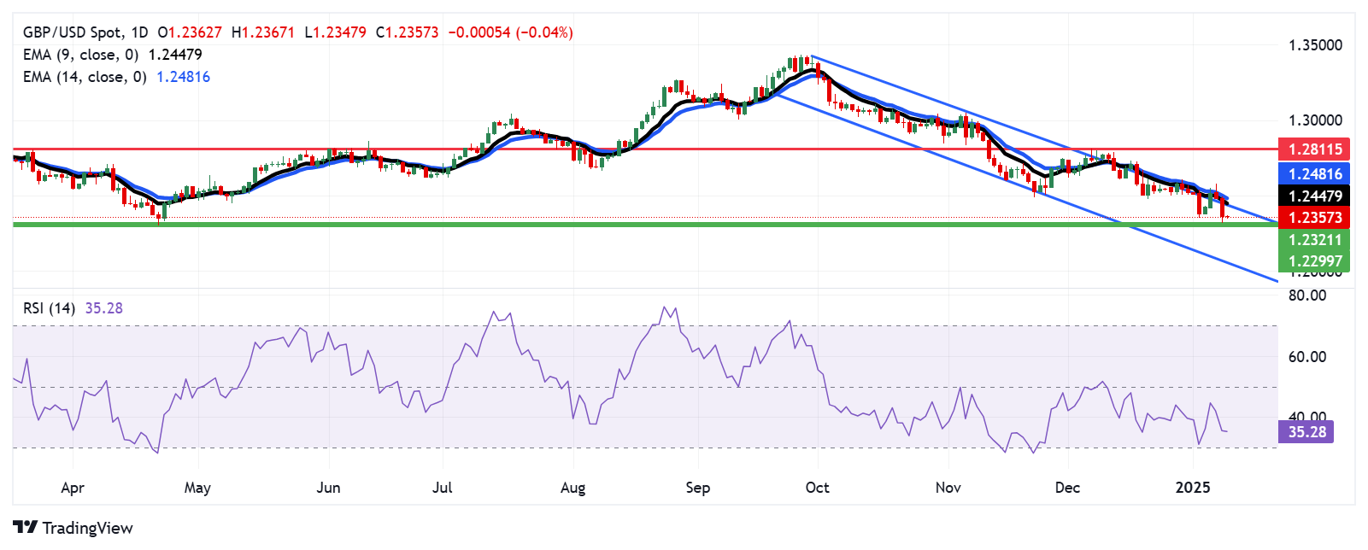The width and height of the screenshot is (1368, 550).
Task: Click the Apr label on time axis
Action: [x=73, y=488]
